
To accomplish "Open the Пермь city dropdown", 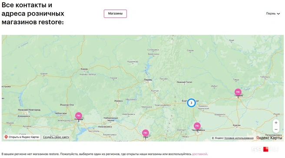I will 273,13.
